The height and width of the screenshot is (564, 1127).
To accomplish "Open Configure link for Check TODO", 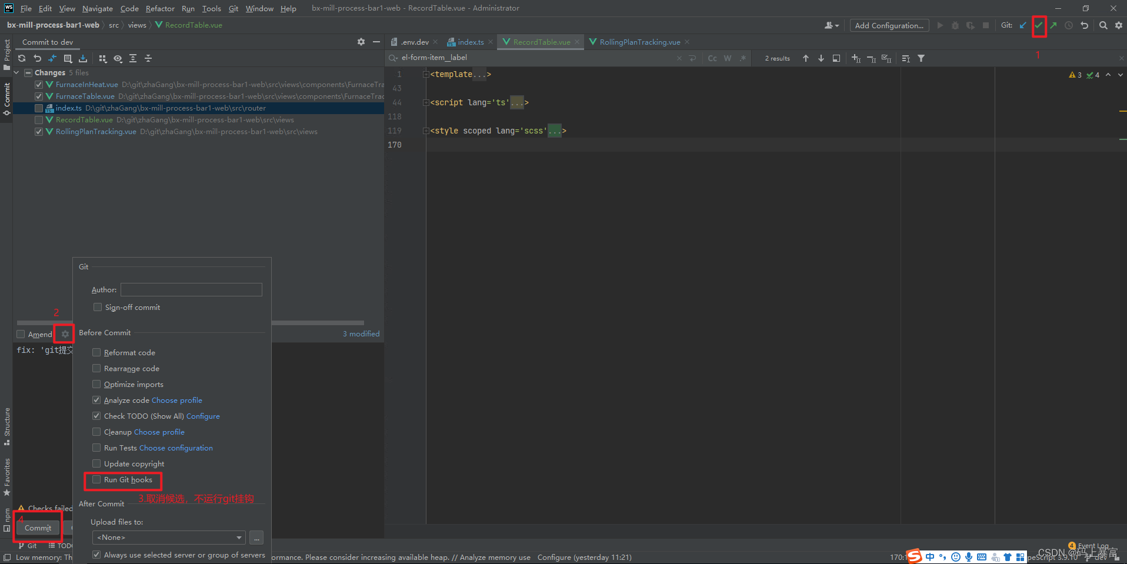I will [x=203, y=416].
